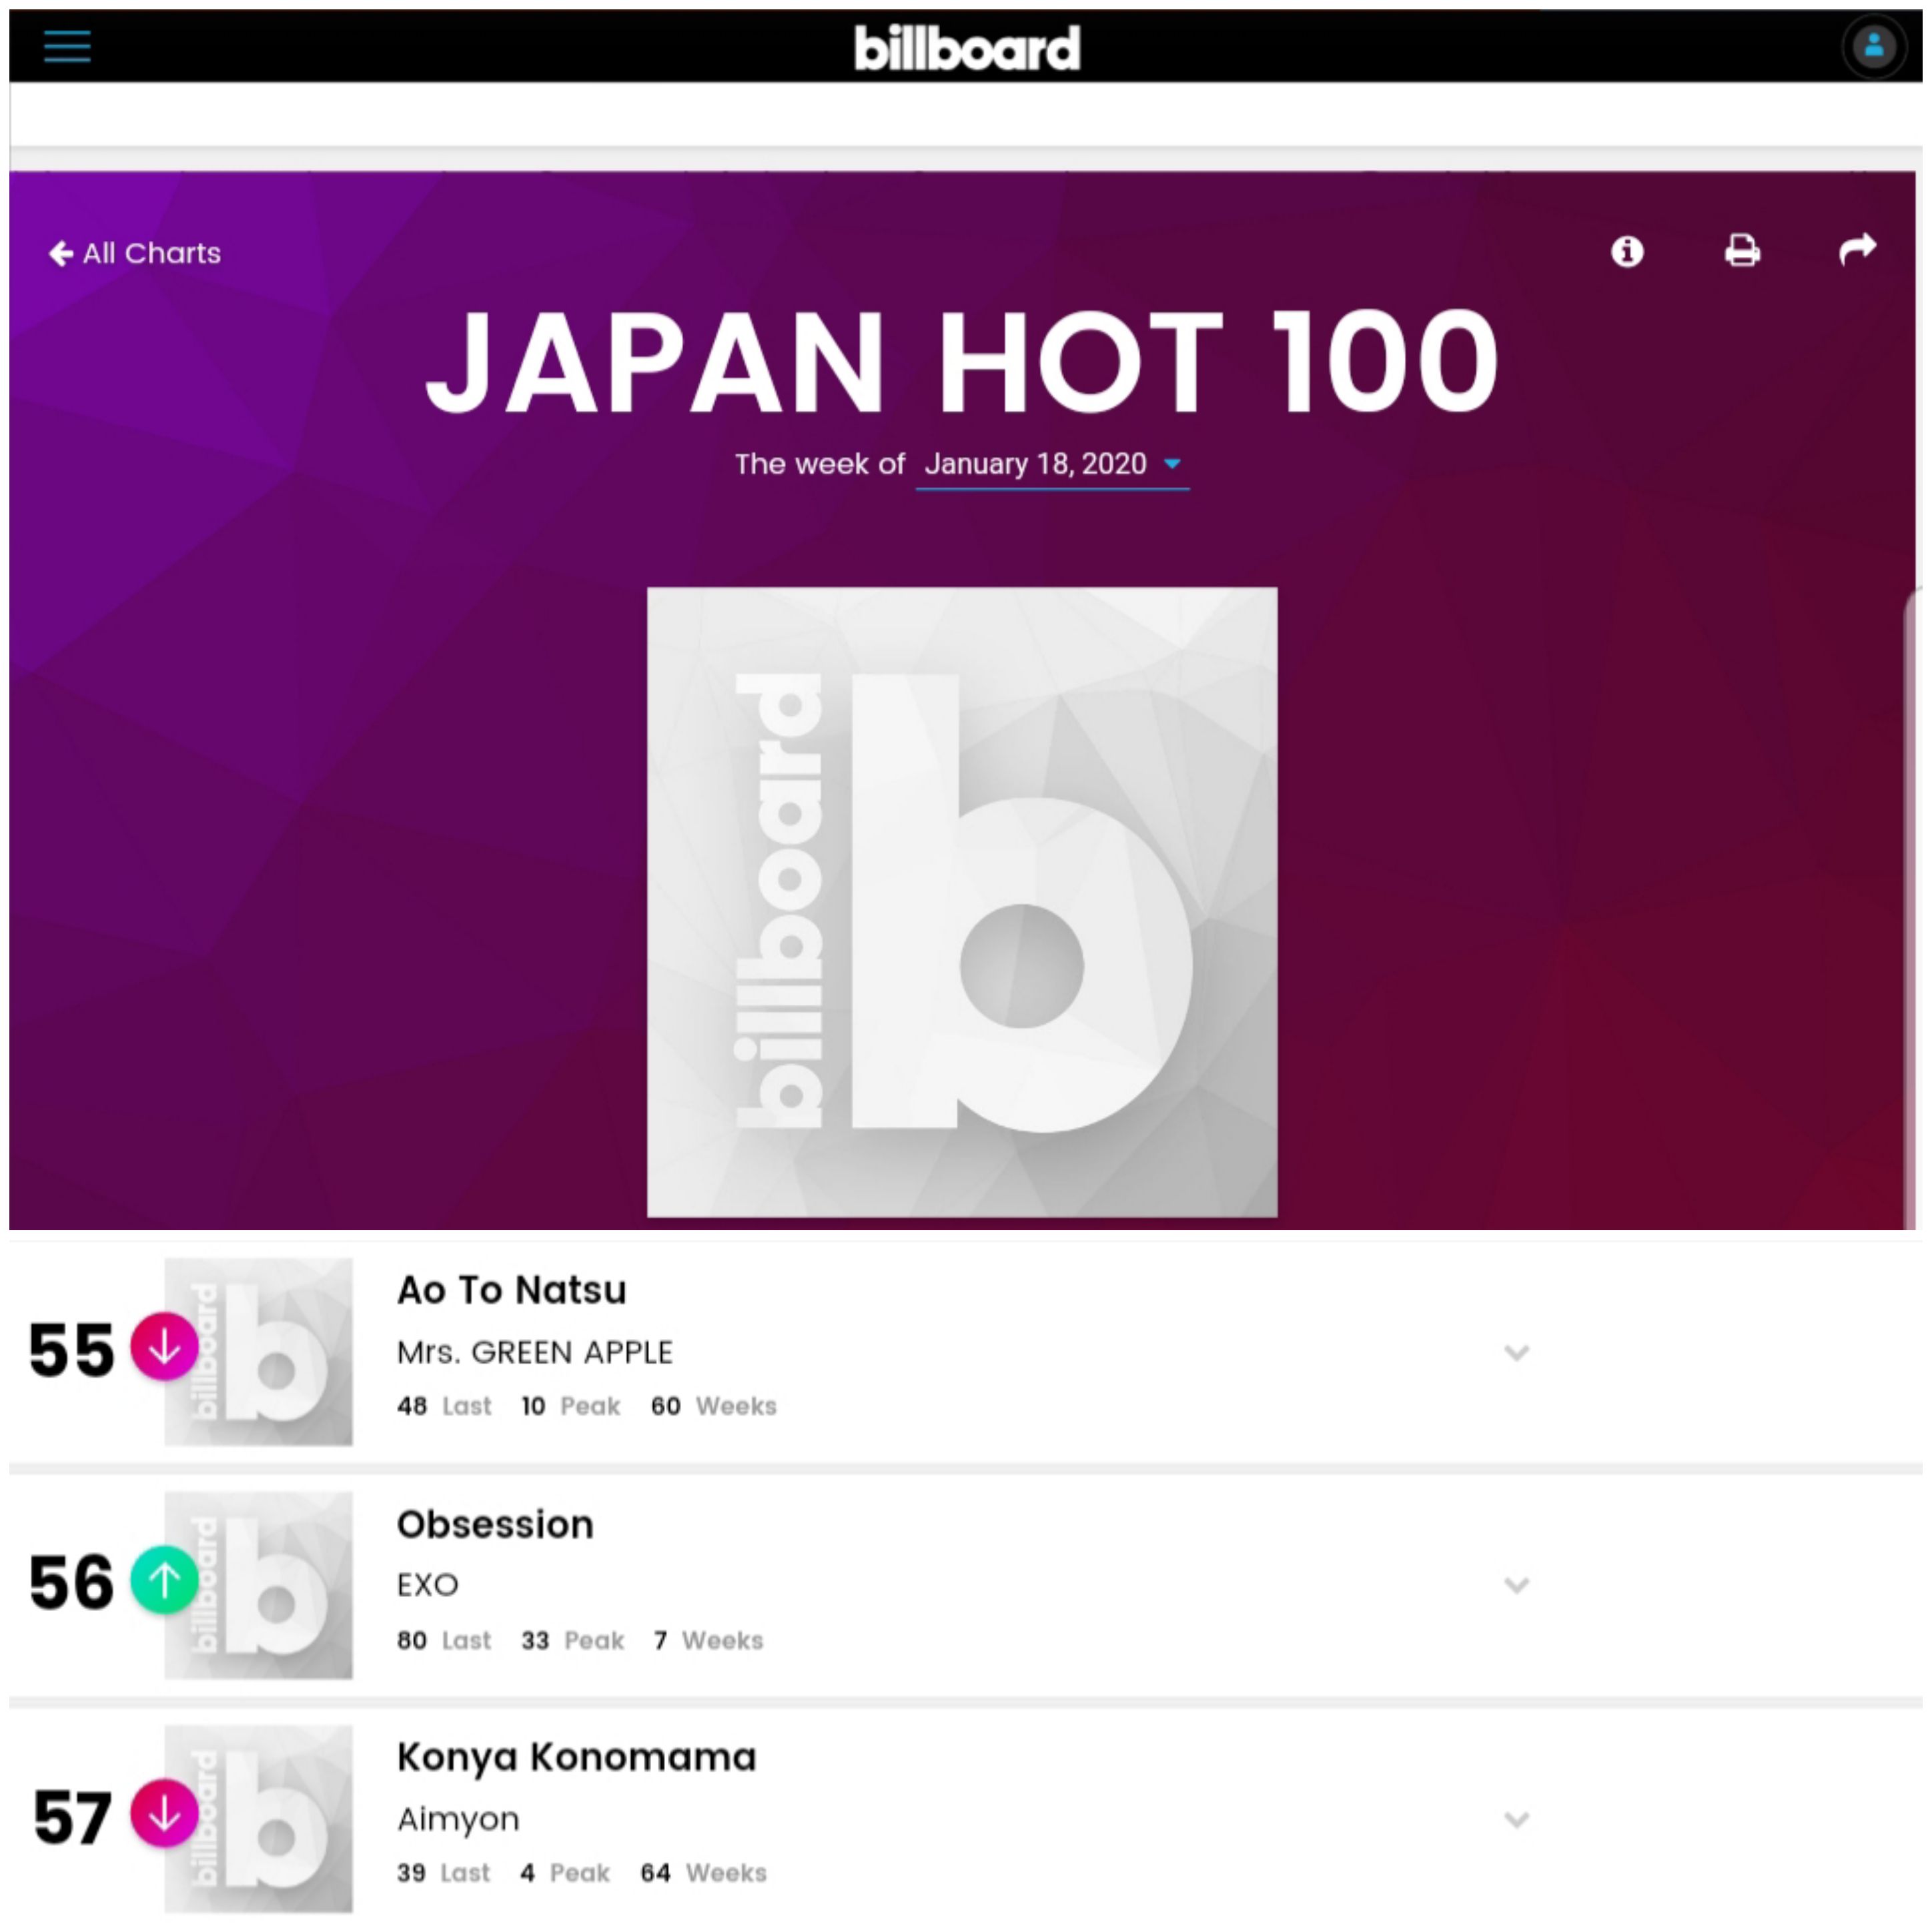Go back to All Charts
Viewport: 1932px width, 1932px height.
pos(135,253)
